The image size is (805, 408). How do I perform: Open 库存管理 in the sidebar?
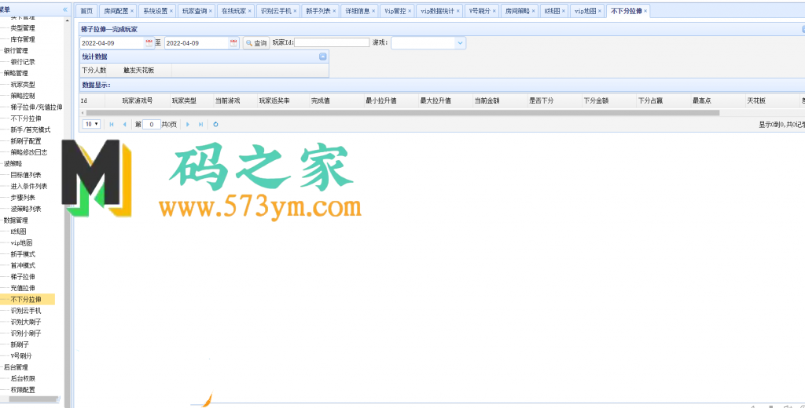coord(23,39)
